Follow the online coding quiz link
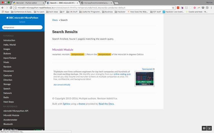The width and height of the screenshot is (214, 133). tap(122, 74)
